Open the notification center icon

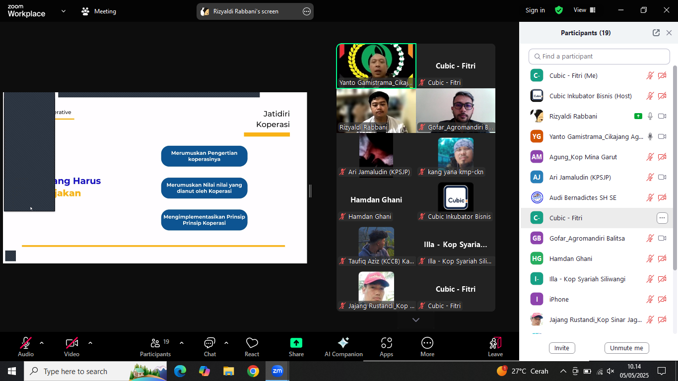662,371
